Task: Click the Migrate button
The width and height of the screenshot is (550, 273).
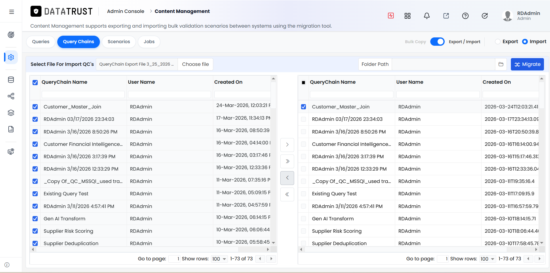Action: coord(527,64)
